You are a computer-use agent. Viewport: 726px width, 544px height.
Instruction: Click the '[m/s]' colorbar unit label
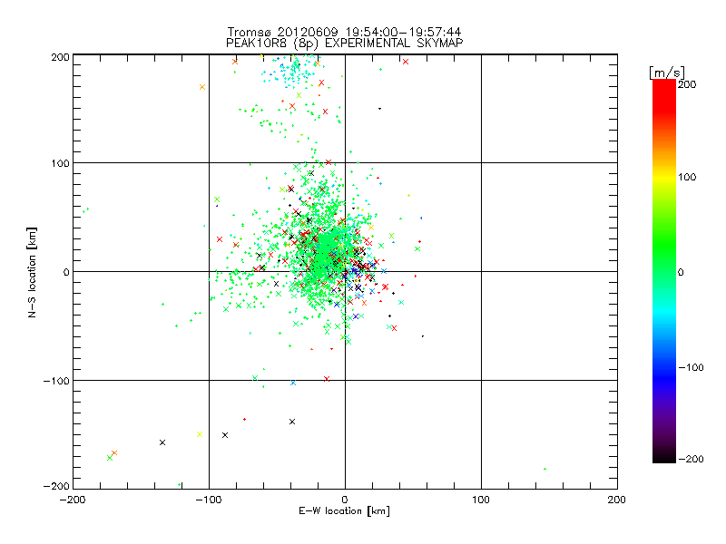point(667,73)
